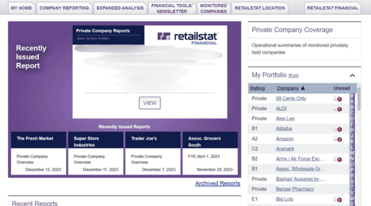Open the Amazon company link
Screen dimensions: 371x206
[x=284, y=139]
